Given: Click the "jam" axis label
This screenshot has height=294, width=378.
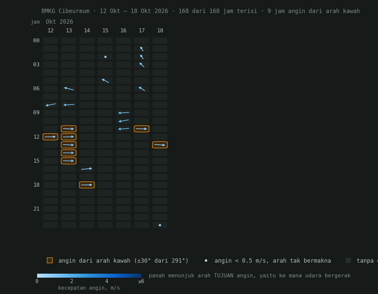Looking at the screenshot, I should point(35,22).
